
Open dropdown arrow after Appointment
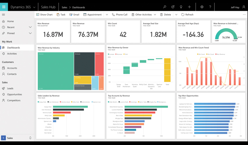(x=107, y=14)
